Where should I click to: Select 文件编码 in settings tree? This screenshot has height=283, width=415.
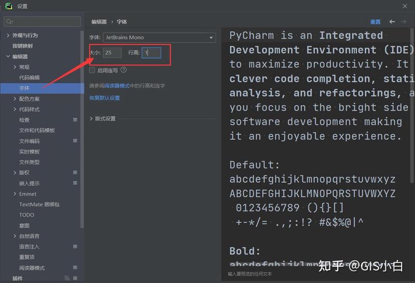[x=30, y=141]
